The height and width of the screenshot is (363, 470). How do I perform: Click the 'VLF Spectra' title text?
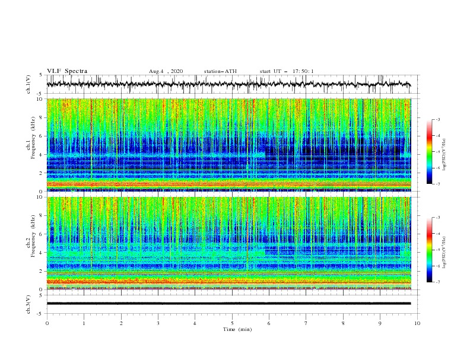pos(67,71)
